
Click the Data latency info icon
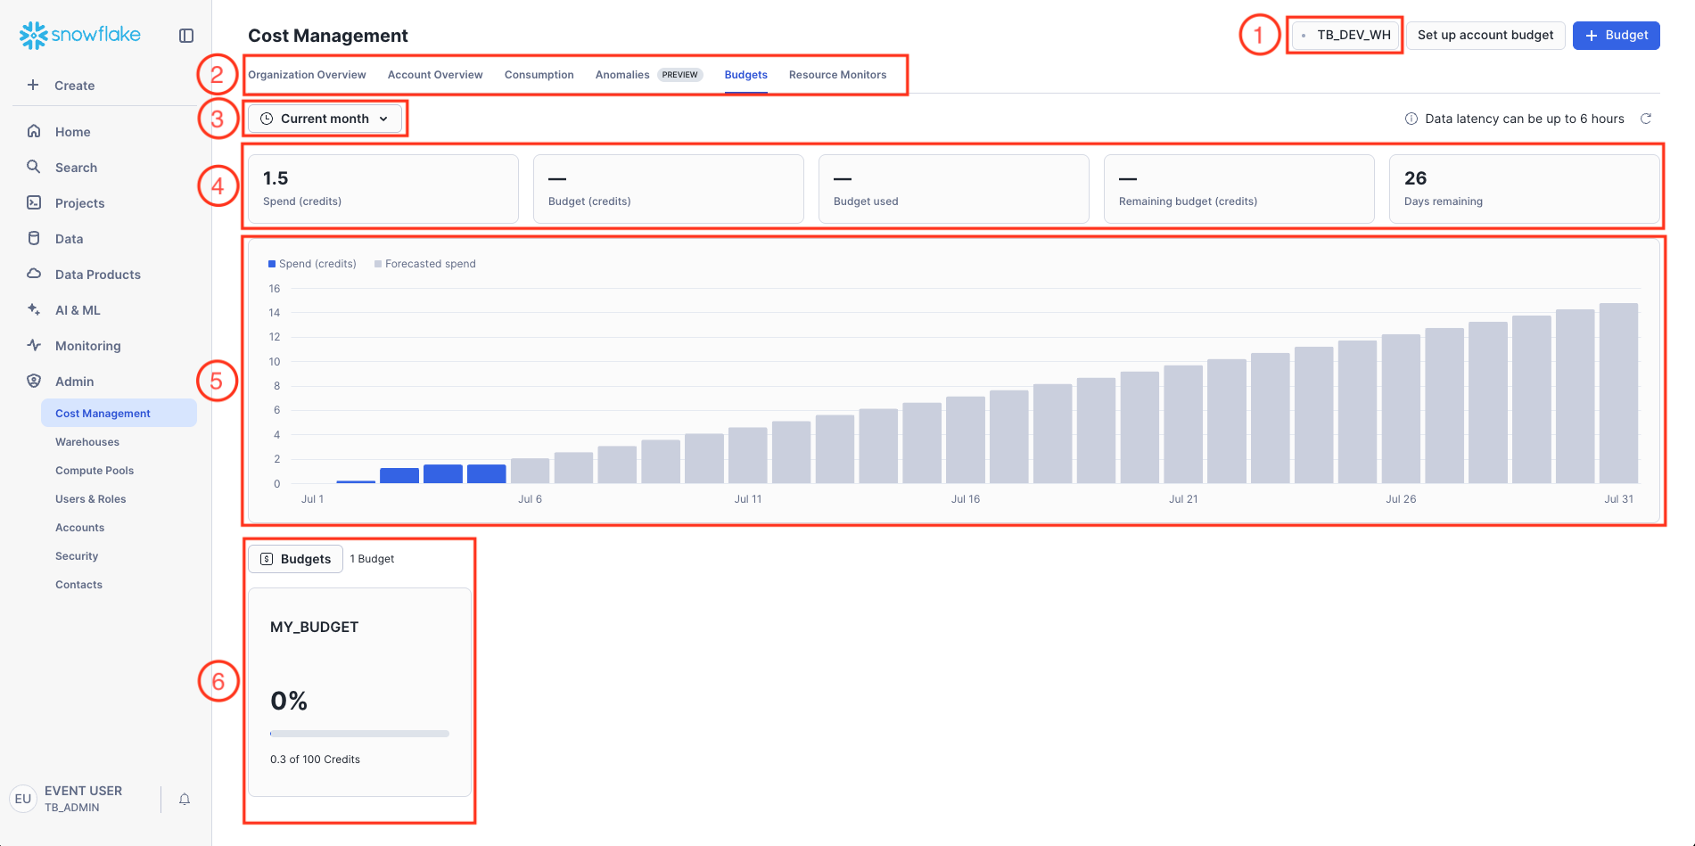pyautogui.click(x=1411, y=119)
